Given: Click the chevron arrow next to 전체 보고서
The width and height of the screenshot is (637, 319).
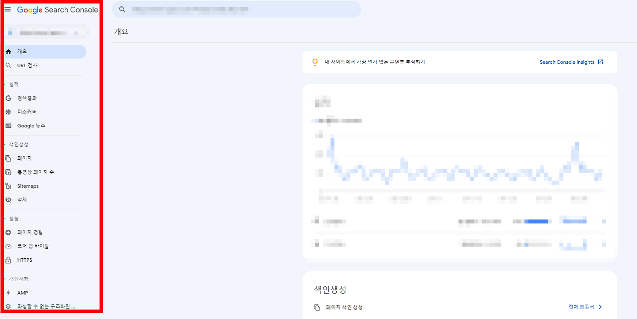Looking at the screenshot, I should pos(600,307).
